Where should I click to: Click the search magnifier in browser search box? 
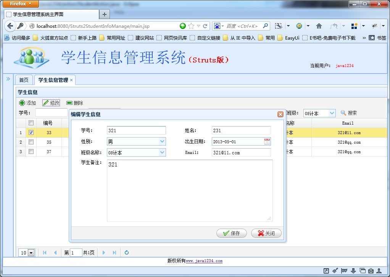coord(265,26)
